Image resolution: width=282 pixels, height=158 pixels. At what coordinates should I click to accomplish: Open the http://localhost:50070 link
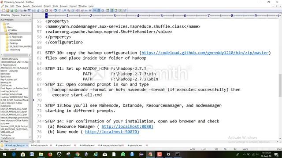(112, 132)
